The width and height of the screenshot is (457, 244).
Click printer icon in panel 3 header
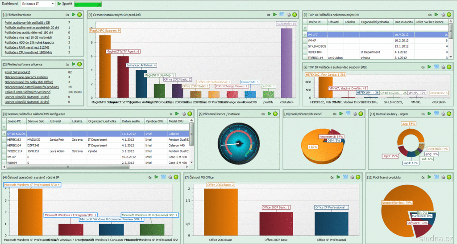[x=183, y=114]
